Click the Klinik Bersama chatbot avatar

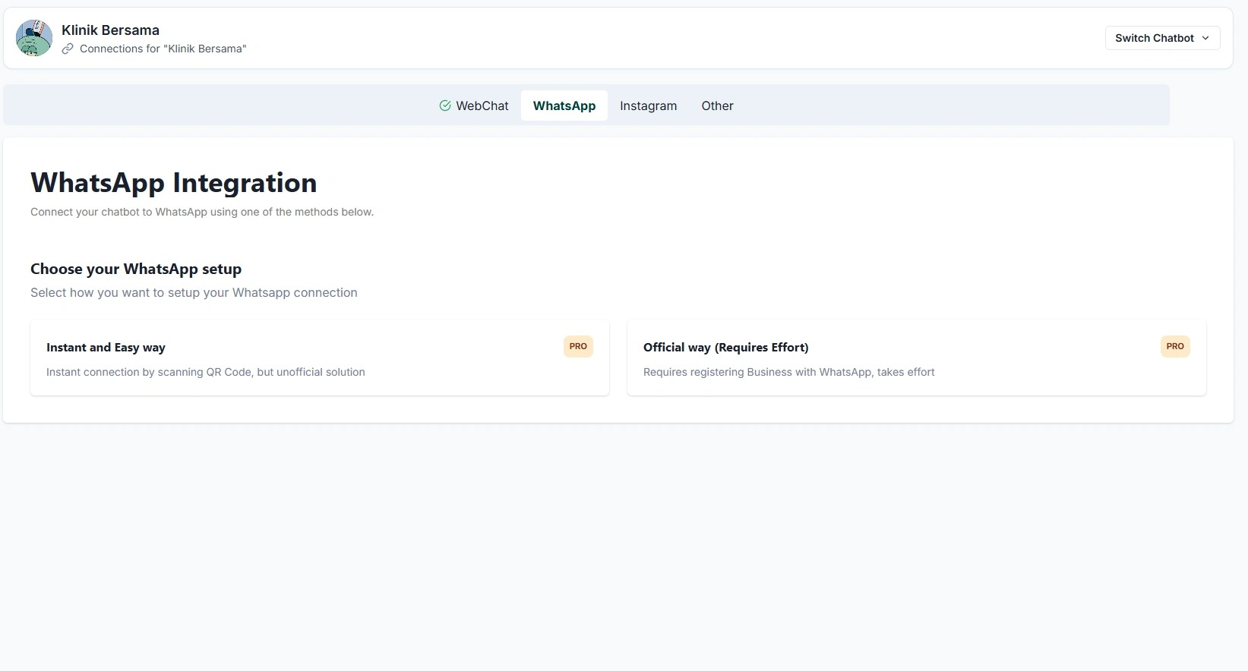(34, 38)
